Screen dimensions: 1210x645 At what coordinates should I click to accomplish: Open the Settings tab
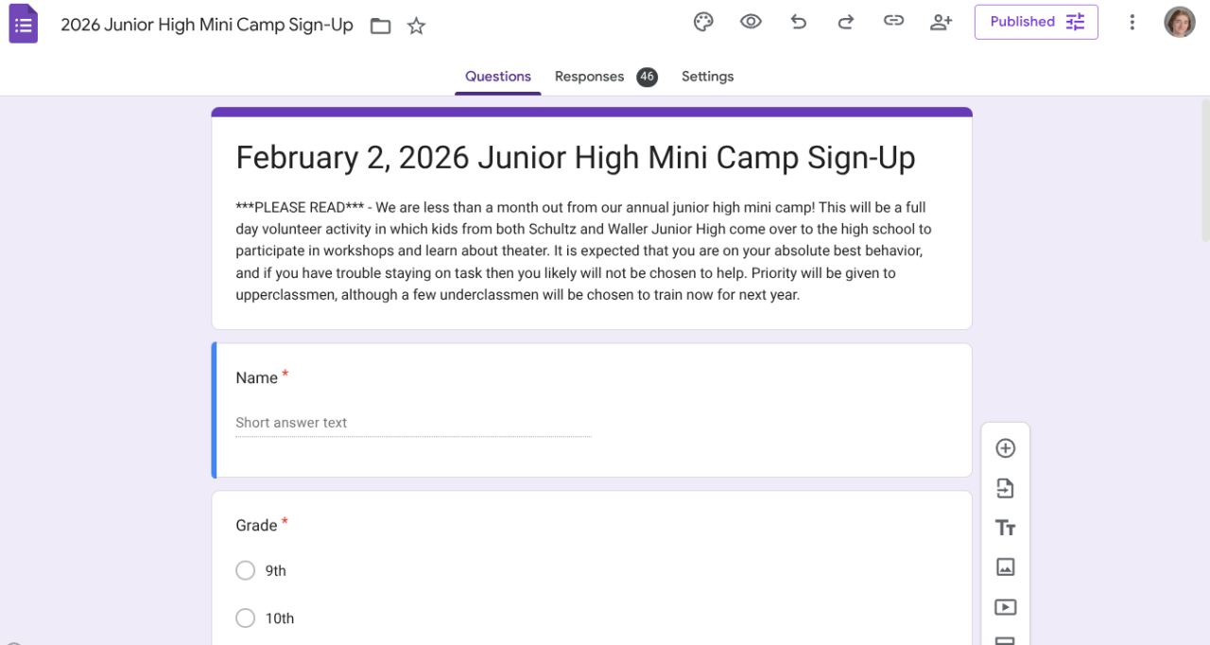click(x=707, y=77)
